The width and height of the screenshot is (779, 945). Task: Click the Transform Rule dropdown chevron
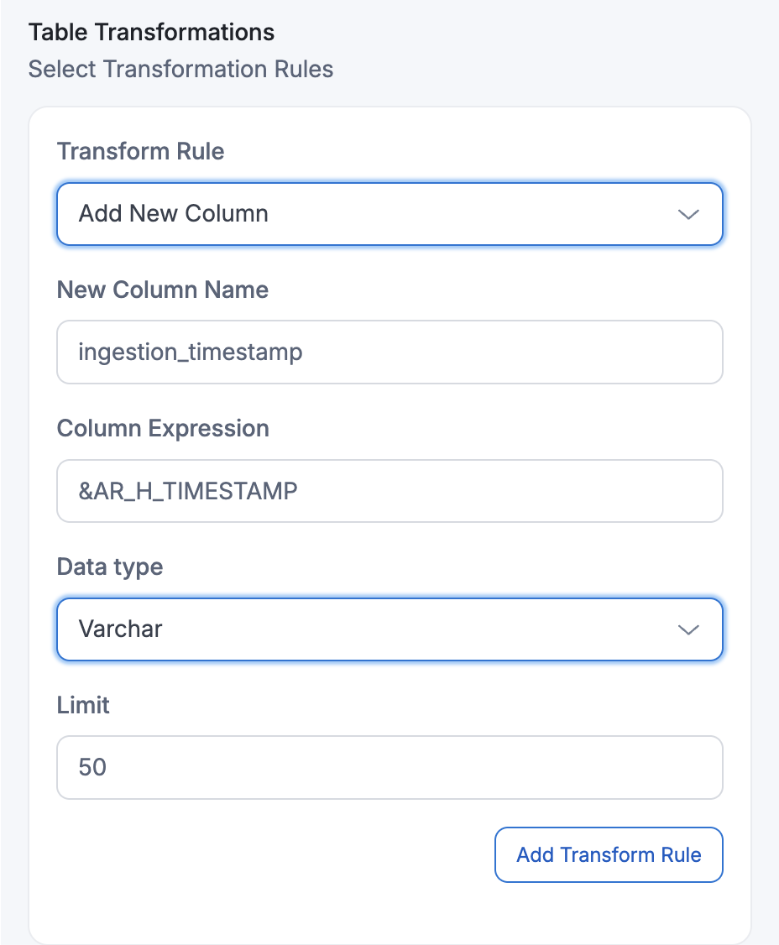(x=688, y=214)
